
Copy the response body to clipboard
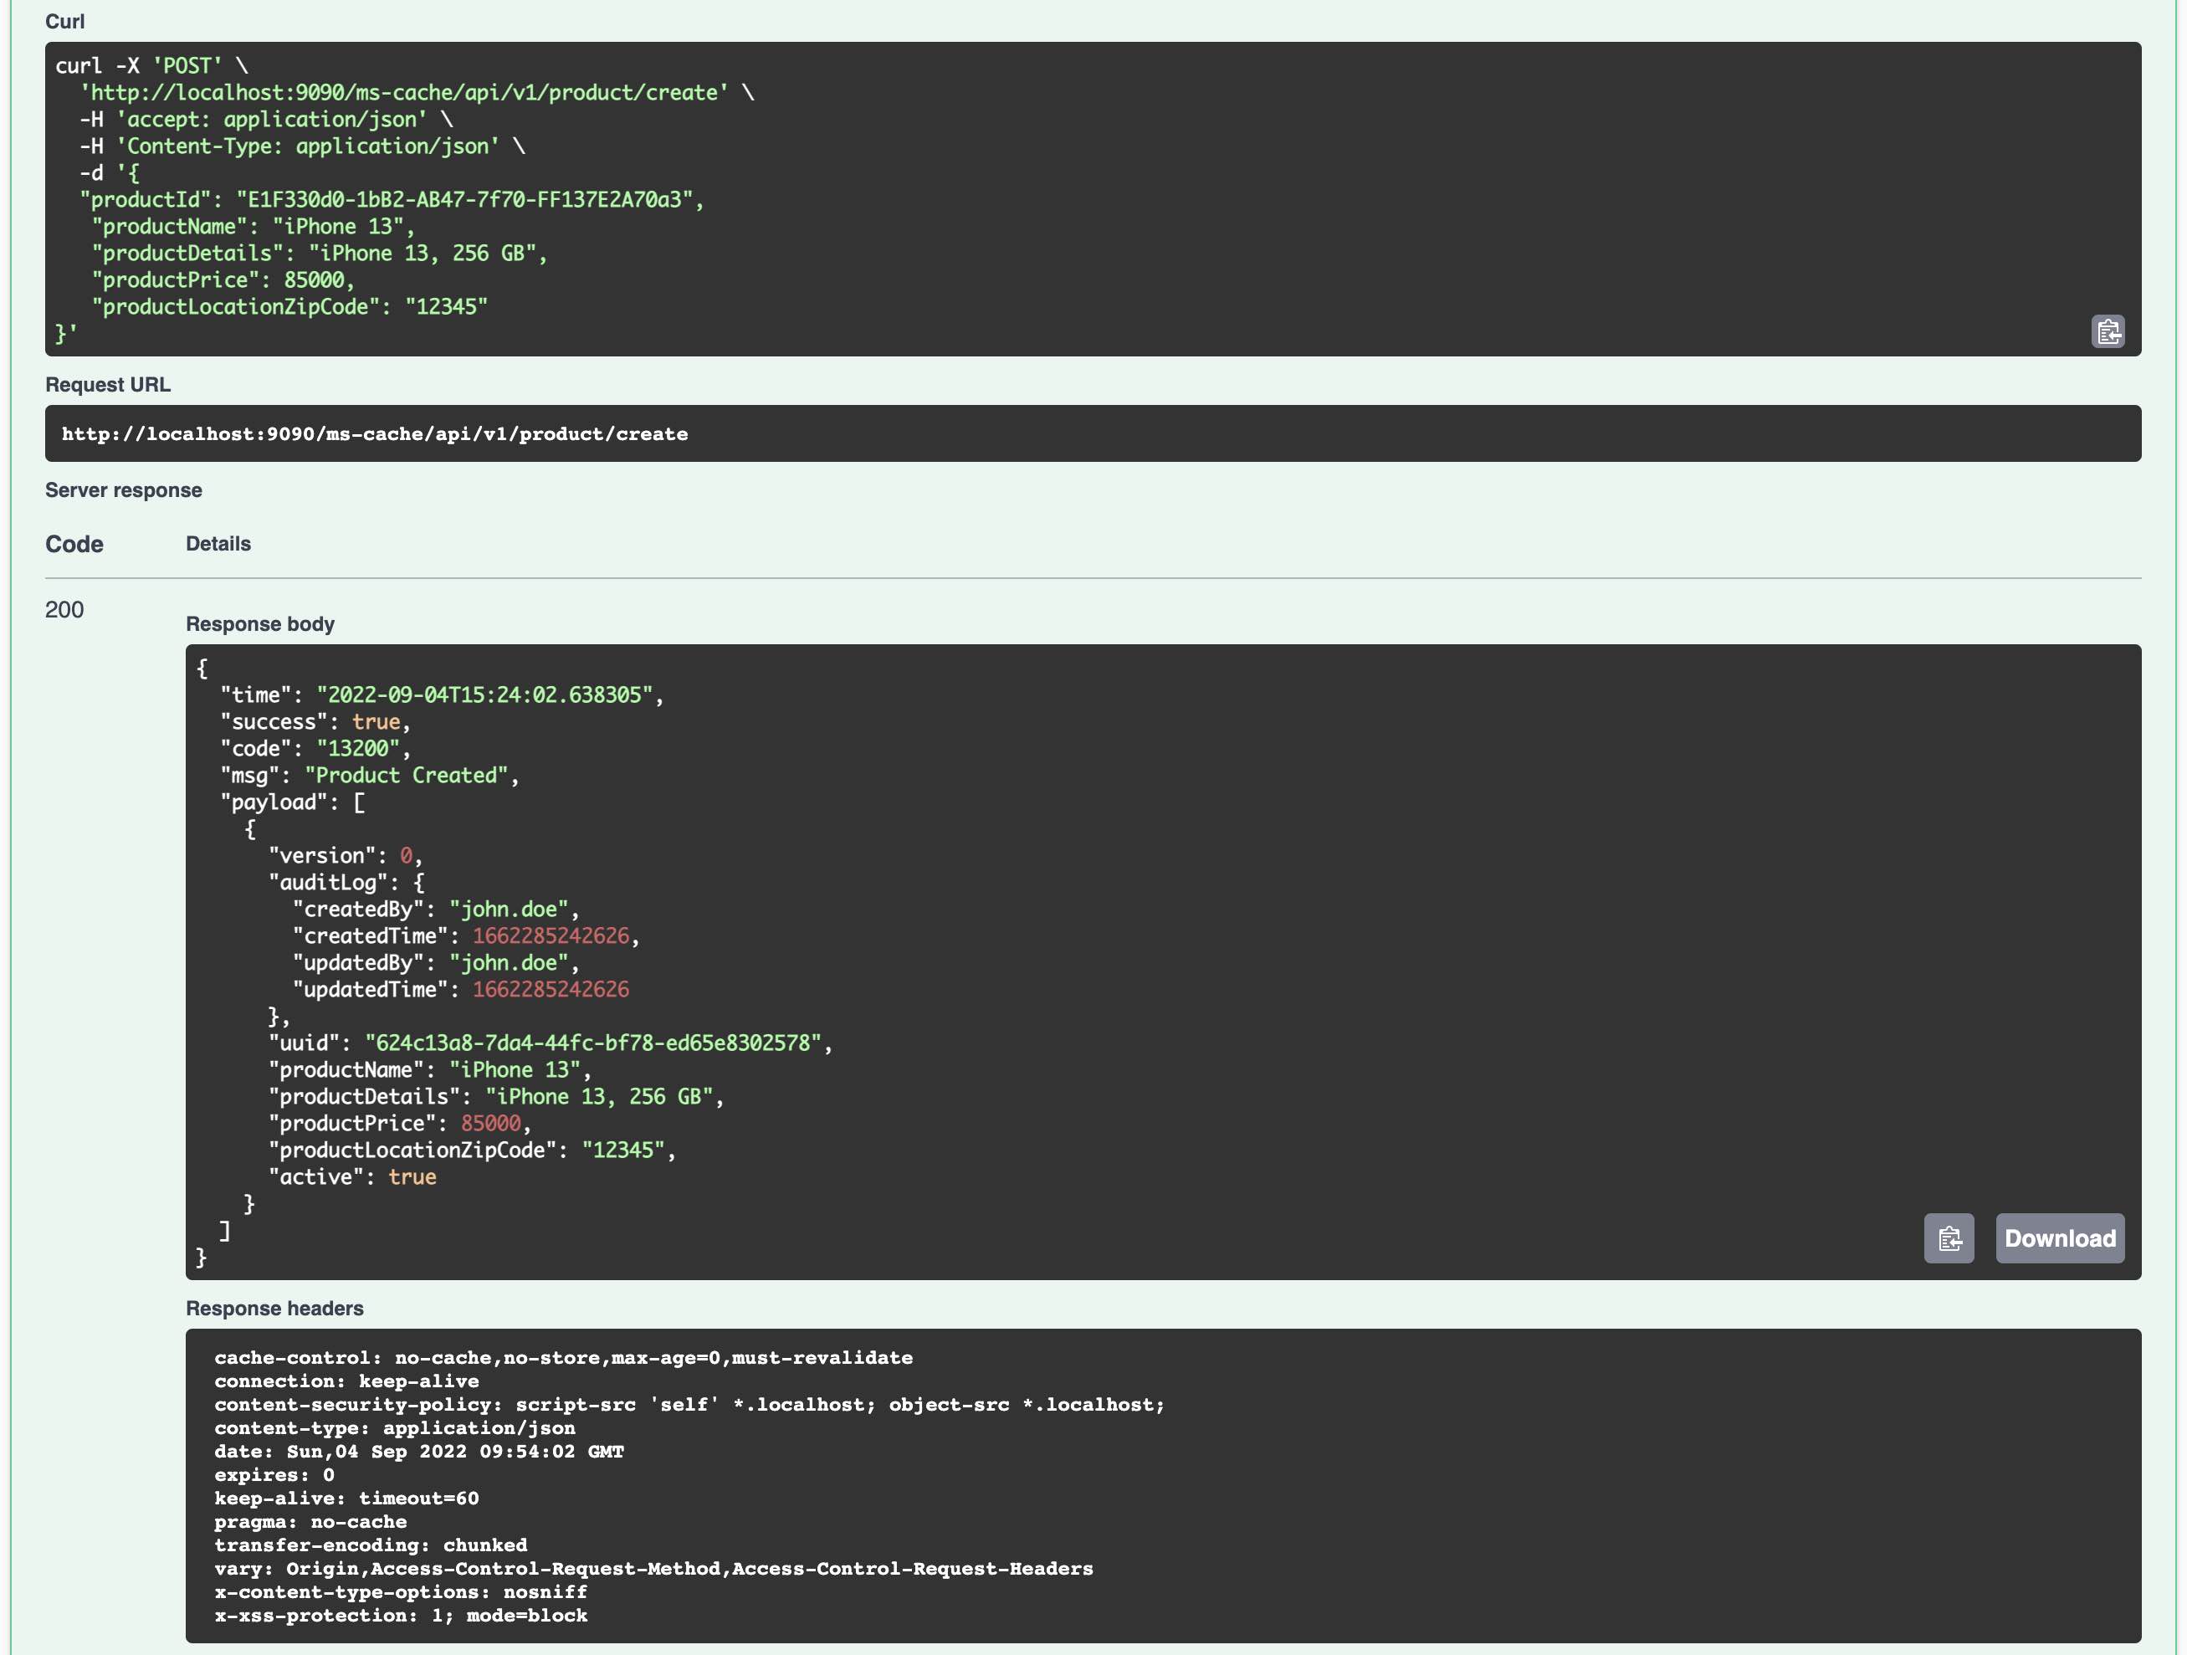1949,1237
